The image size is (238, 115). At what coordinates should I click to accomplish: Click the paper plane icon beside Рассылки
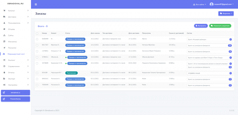coord(4,48)
